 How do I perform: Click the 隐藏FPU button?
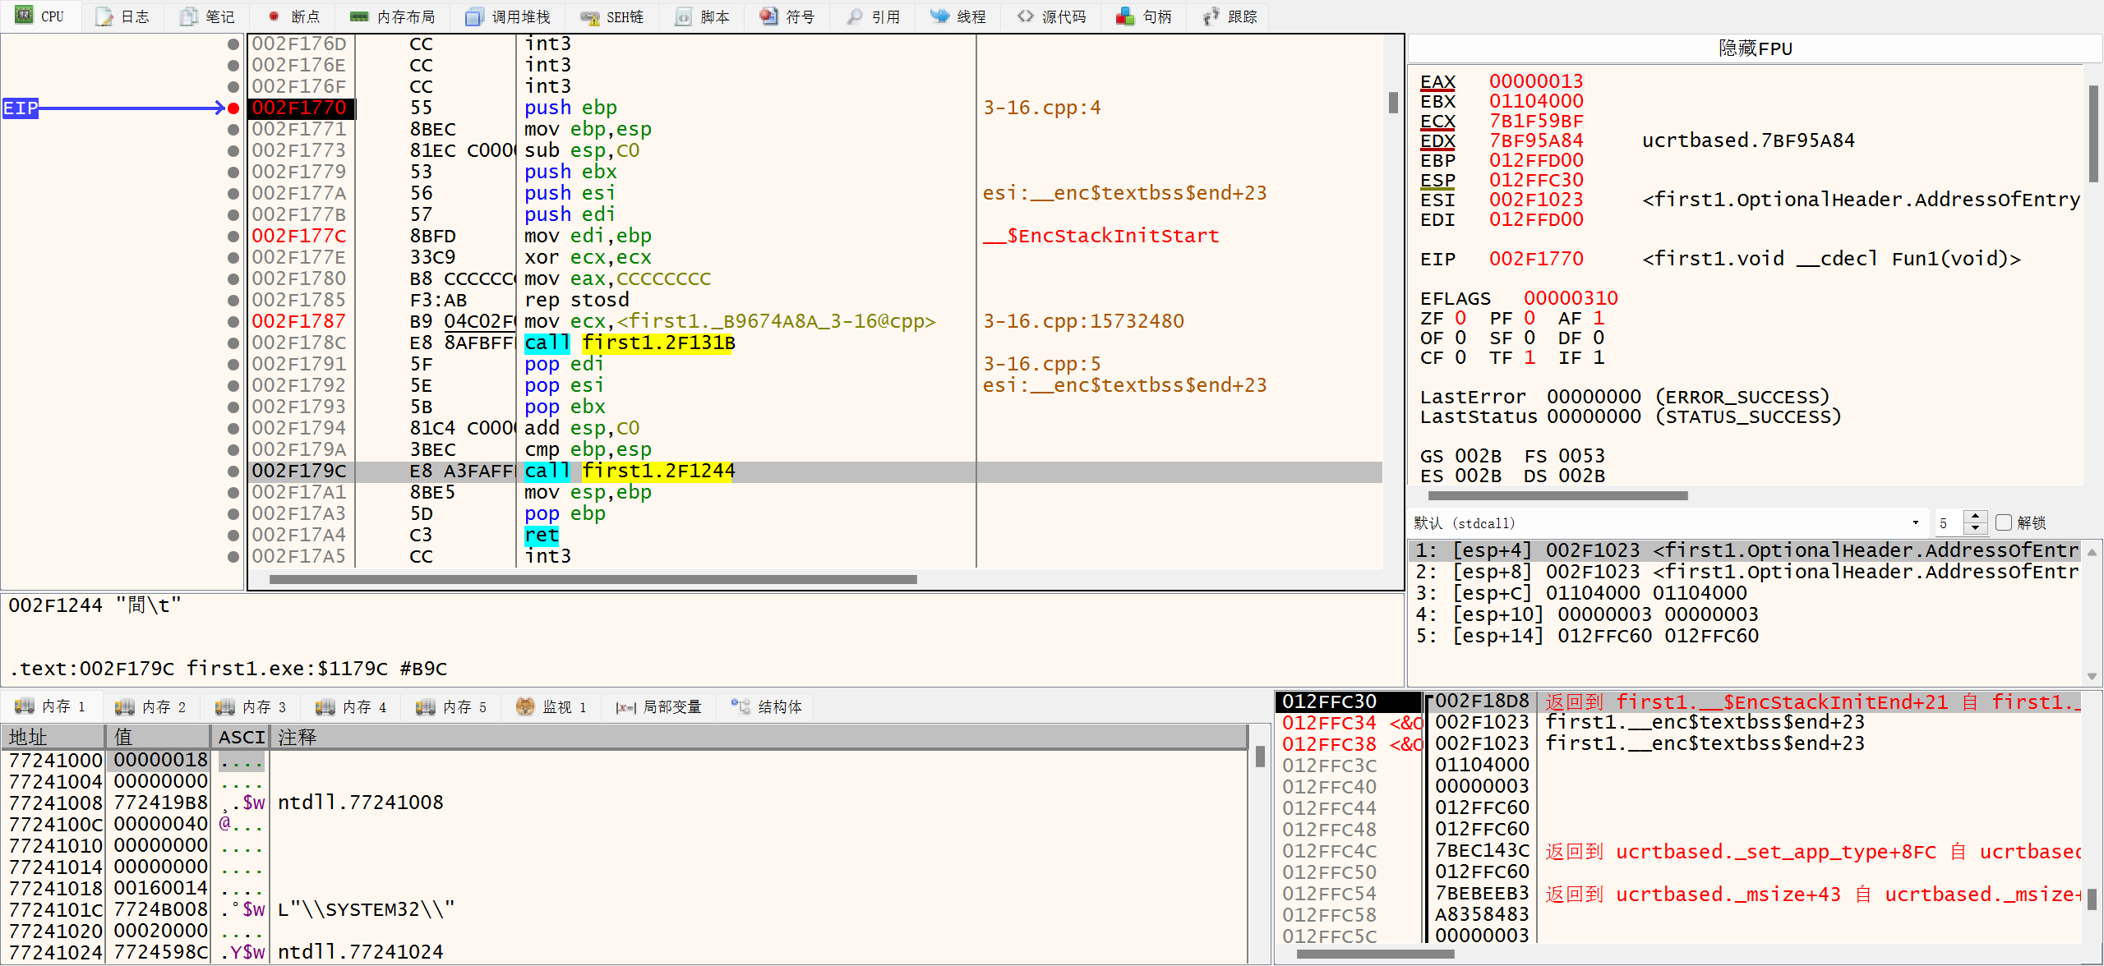tap(1754, 48)
